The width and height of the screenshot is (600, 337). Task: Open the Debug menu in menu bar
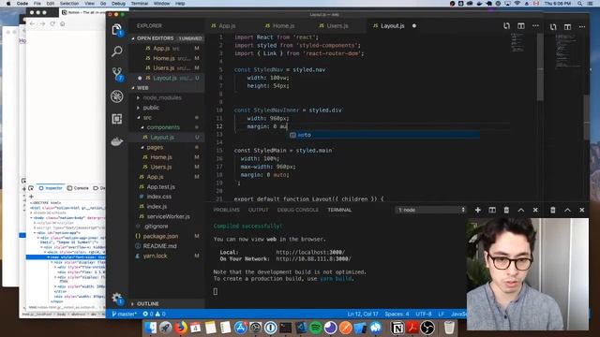pyautogui.click(x=118, y=4)
